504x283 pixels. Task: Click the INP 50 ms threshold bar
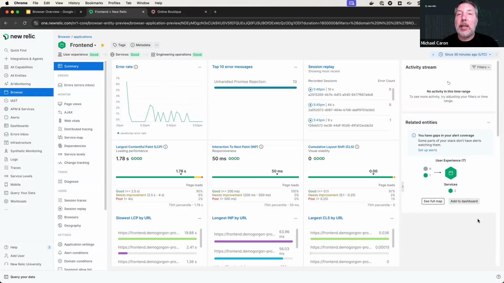(255, 177)
